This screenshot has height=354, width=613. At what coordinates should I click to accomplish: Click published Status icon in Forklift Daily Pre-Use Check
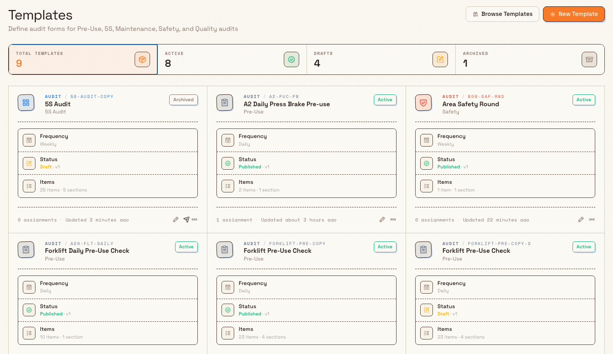[29, 310]
